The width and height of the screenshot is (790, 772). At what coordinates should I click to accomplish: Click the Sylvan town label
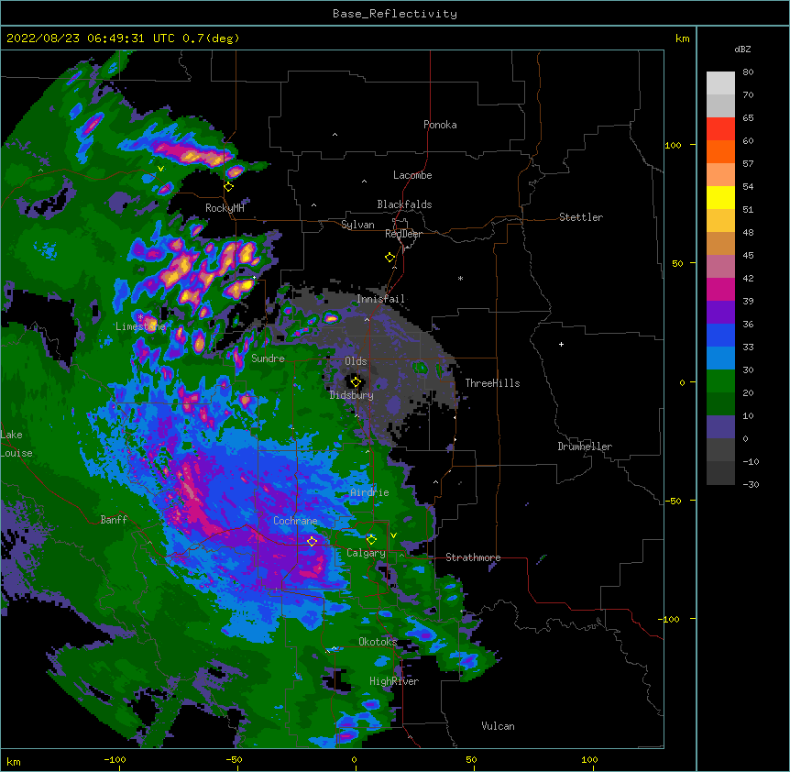coord(357,225)
